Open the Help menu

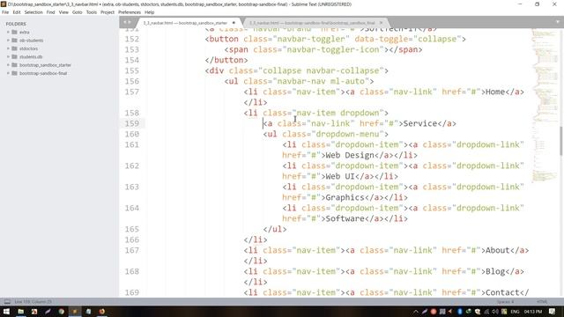[149, 12]
